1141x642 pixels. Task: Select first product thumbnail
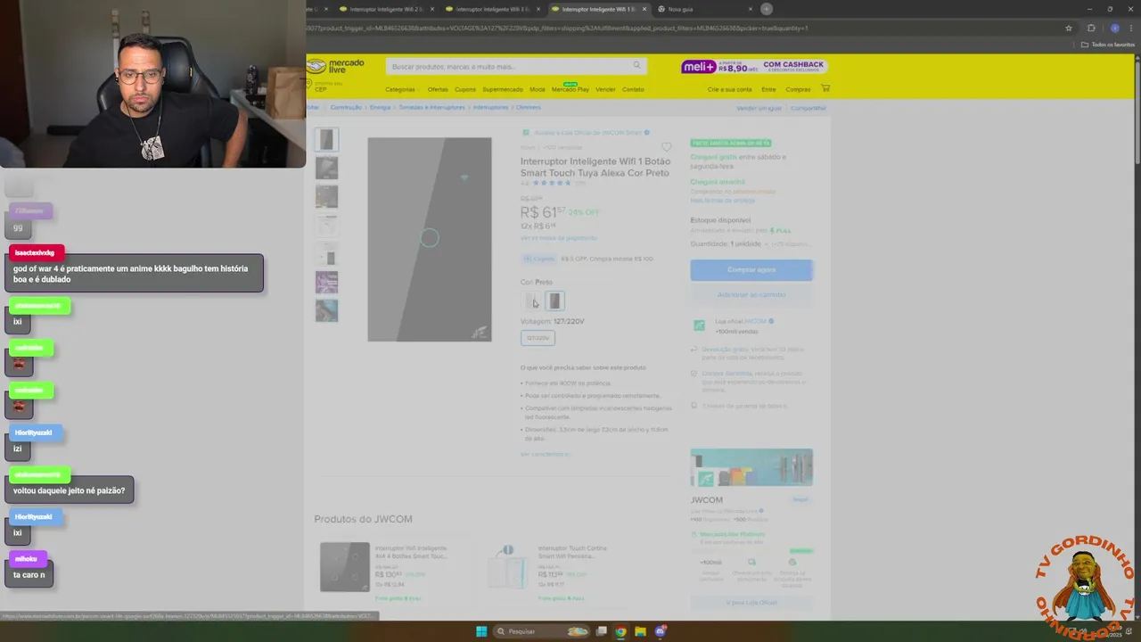(326, 140)
